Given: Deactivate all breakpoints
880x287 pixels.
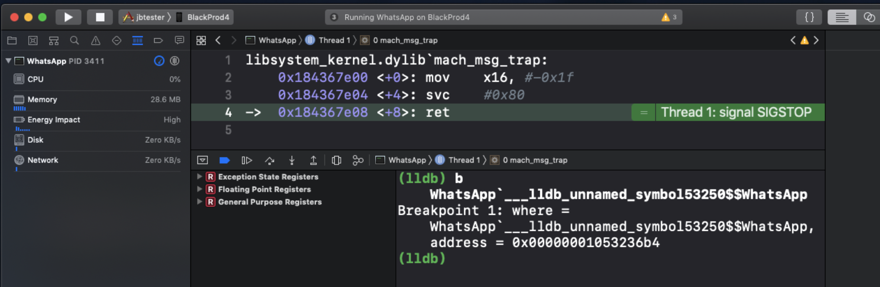Looking at the screenshot, I should [224, 160].
